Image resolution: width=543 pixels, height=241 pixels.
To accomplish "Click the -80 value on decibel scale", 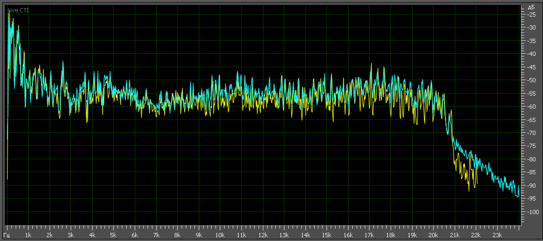I will click(531, 159).
